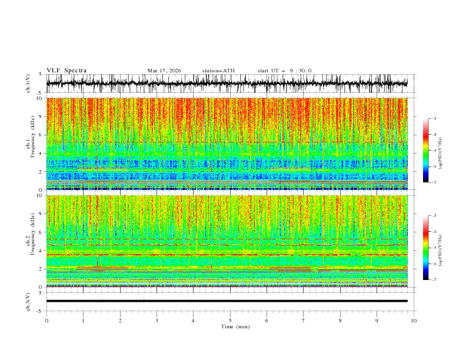Click tick label 0 on the Time axis

click(x=46, y=321)
